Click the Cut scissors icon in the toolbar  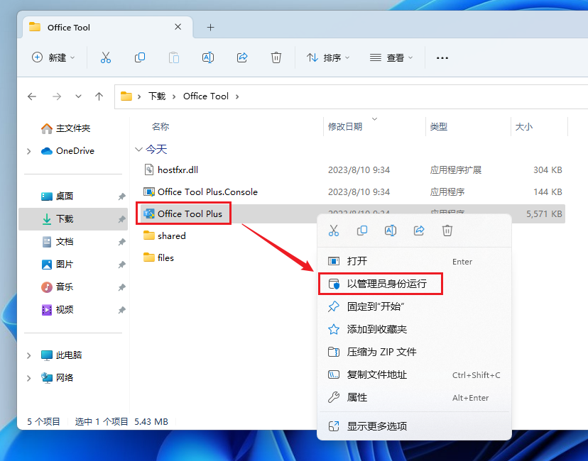pos(106,57)
